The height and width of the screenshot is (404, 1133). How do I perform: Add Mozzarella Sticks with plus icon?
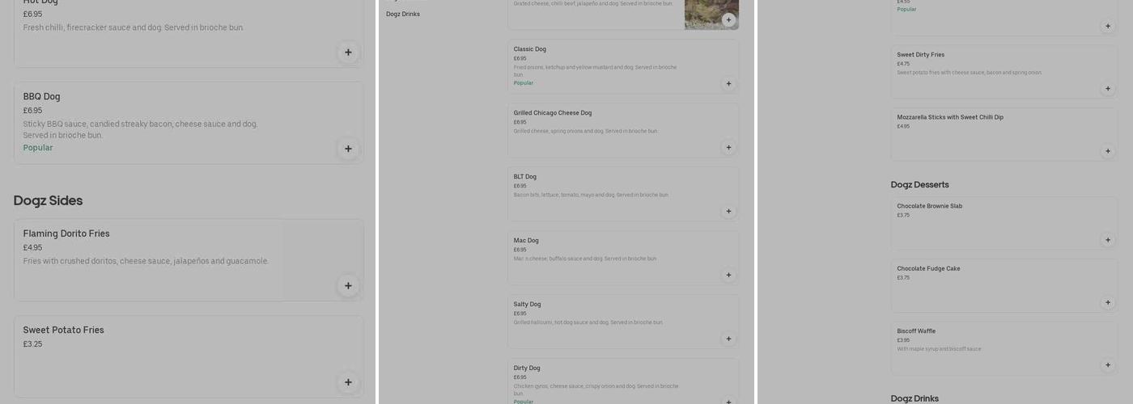point(1107,151)
